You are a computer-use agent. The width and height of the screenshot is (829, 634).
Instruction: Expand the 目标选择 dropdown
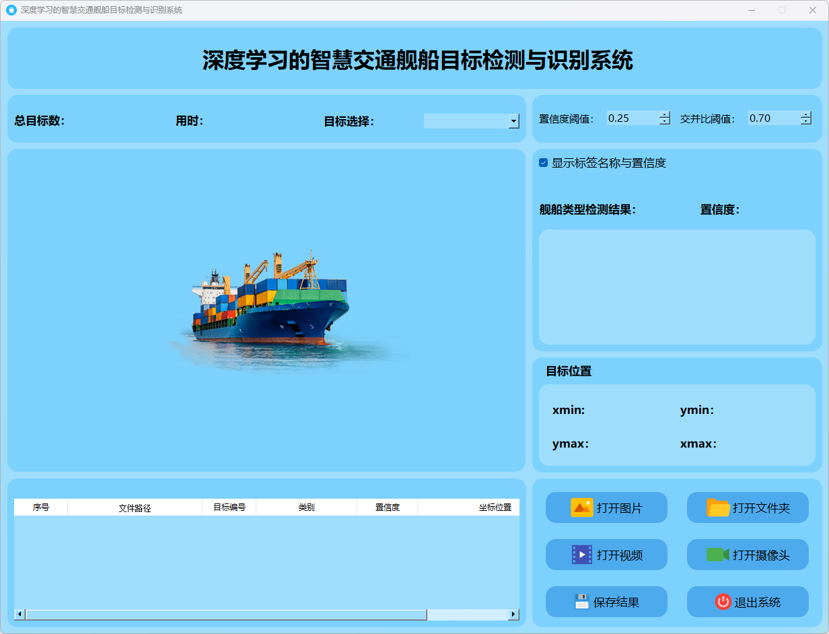pos(513,121)
